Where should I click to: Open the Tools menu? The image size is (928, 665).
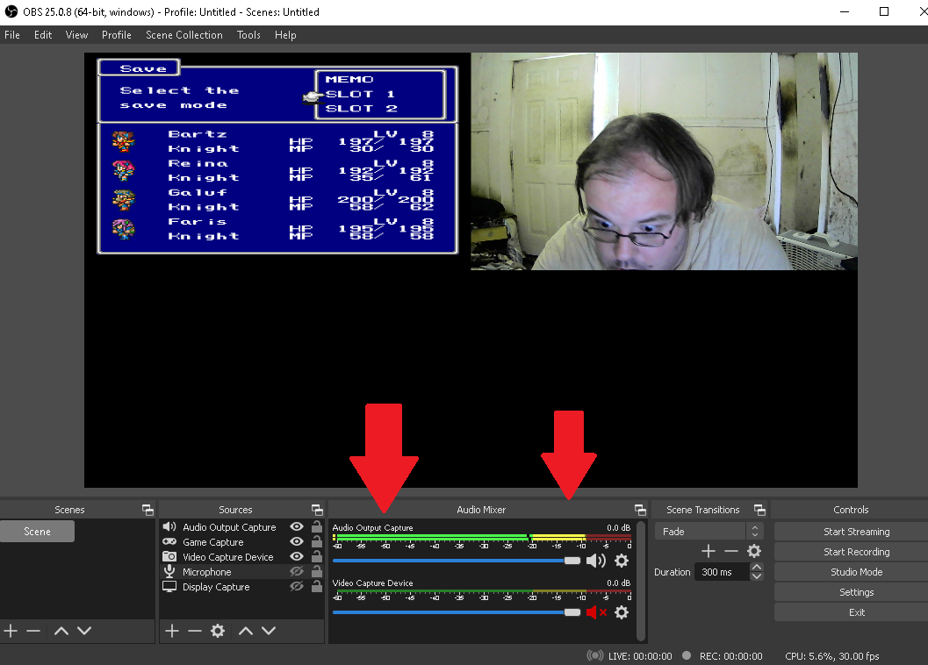click(248, 35)
